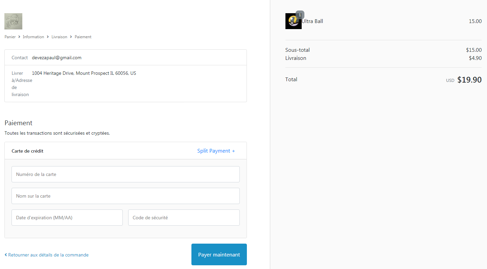Click the shipping address 1004 Heritage Drive

point(84,73)
